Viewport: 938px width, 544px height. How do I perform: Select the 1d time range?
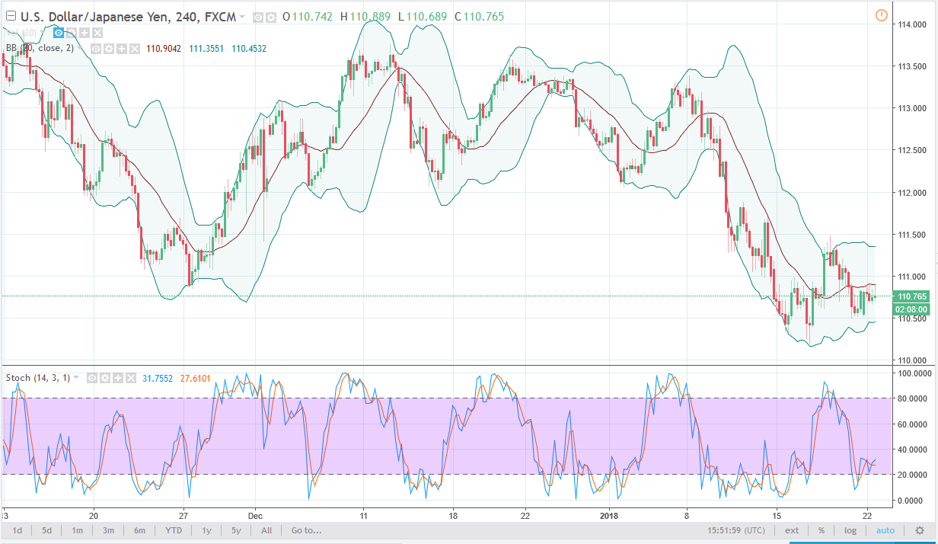click(x=17, y=530)
